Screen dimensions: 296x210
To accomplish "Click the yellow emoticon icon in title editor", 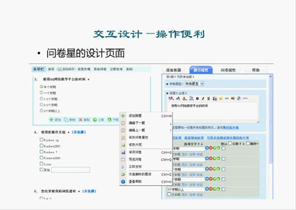I will pyautogui.click(x=221, y=99).
